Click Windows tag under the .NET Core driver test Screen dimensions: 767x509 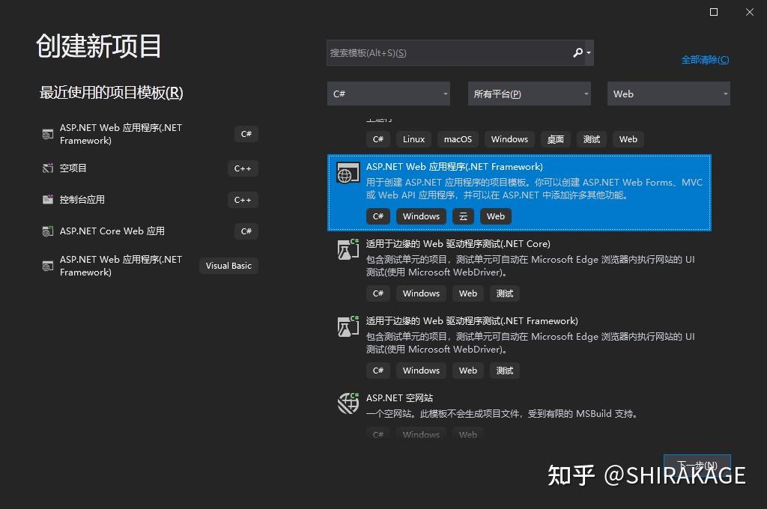[x=421, y=293]
